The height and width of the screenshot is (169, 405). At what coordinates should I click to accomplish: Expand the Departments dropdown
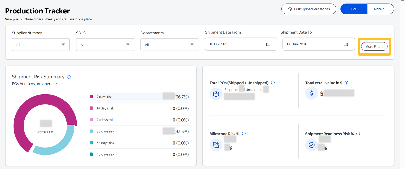tap(169, 45)
